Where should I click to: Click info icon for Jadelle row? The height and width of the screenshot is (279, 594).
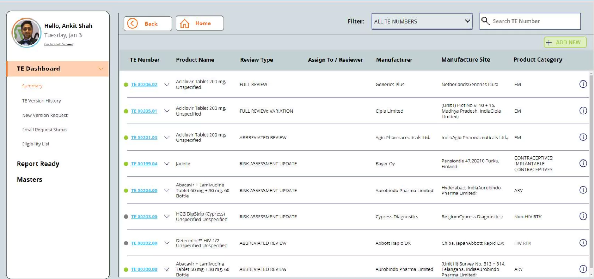583,163
